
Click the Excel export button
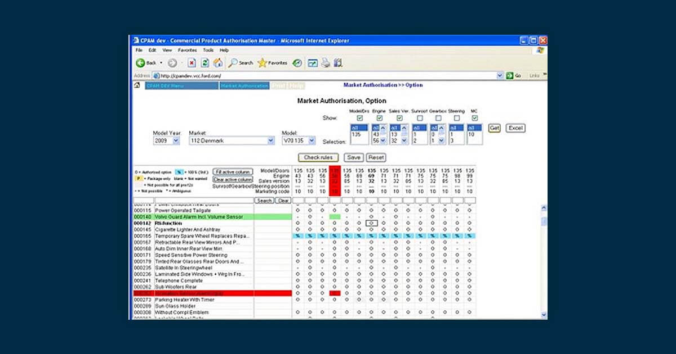(515, 128)
